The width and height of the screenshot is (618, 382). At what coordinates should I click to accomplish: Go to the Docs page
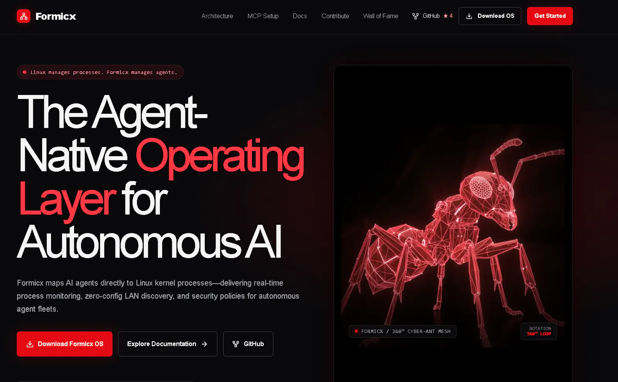(300, 16)
